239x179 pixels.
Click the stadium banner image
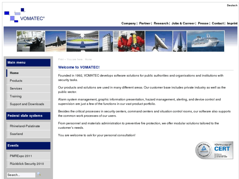(x=83, y=41)
